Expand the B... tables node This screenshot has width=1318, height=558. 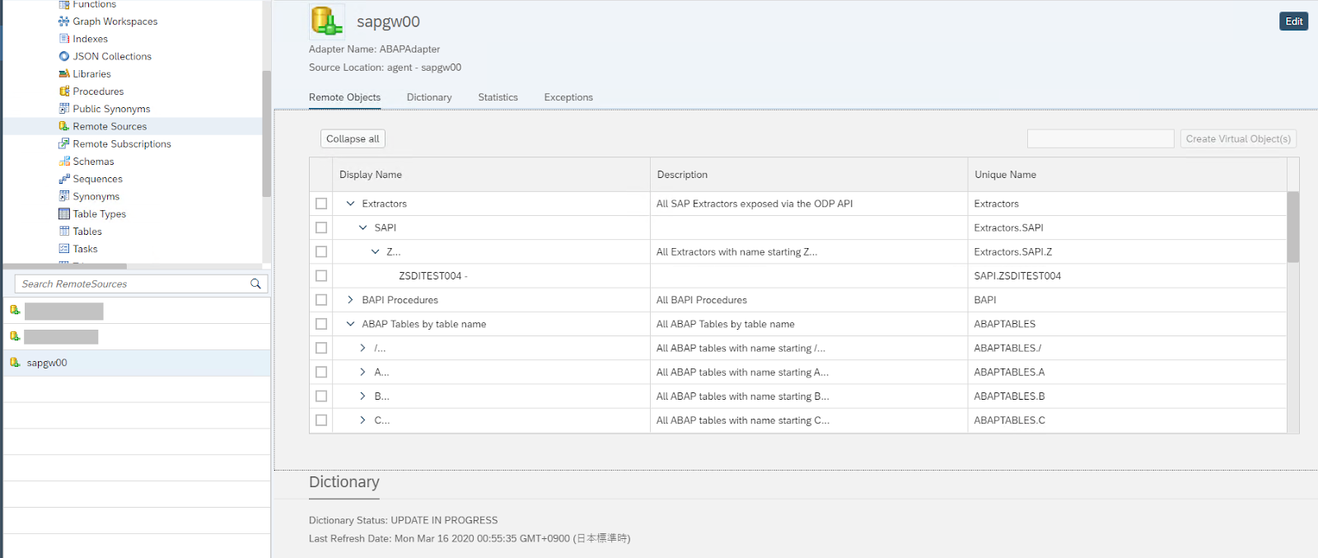point(362,396)
